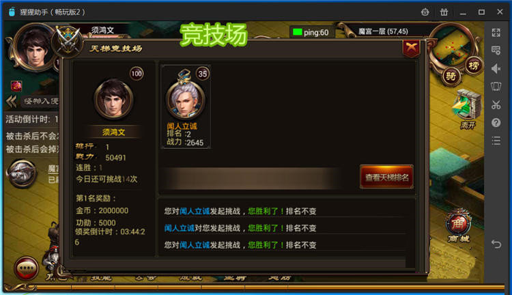This screenshot has width=512, height=295.
Task: Select opponent 闻人立诚 portrait card
Action: coord(186,107)
